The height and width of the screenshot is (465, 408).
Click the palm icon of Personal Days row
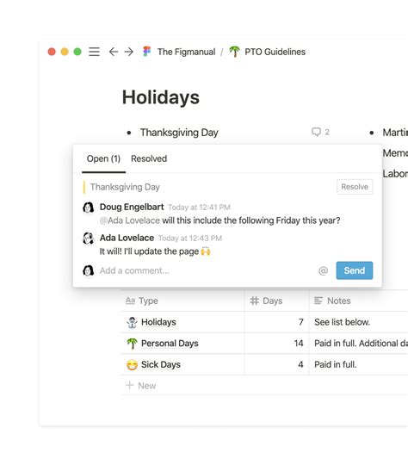pos(132,344)
